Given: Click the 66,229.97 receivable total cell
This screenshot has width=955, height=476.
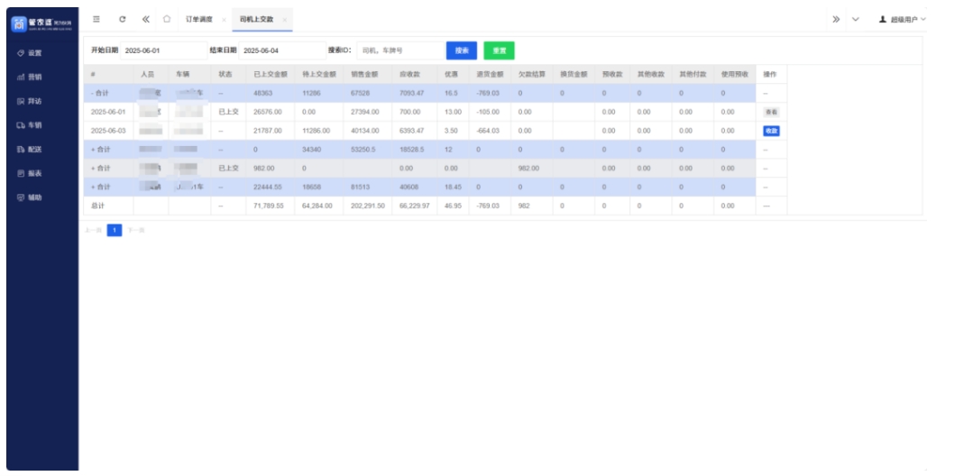Looking at the screenshot, I should (414, 206).
